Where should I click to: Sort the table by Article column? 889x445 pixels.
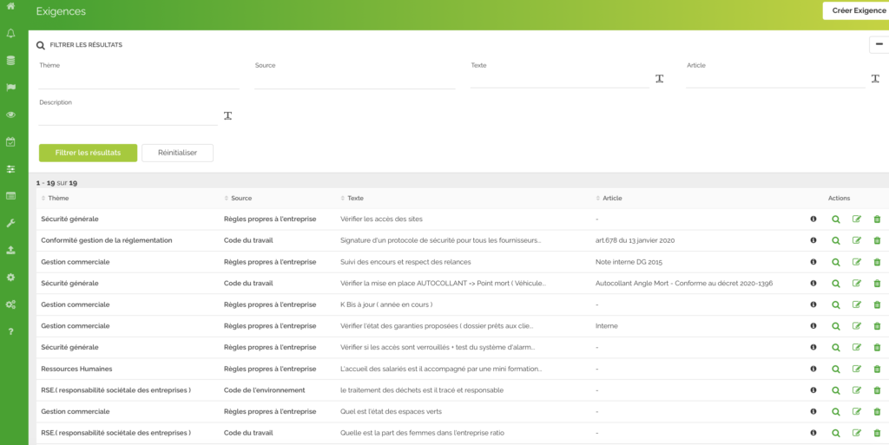click(611, 198)
